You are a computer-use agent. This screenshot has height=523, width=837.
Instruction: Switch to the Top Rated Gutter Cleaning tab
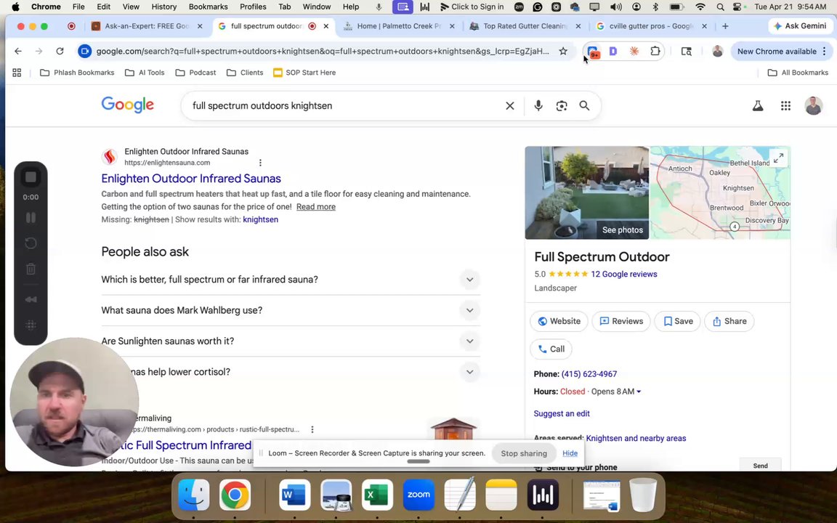[525, 26]
